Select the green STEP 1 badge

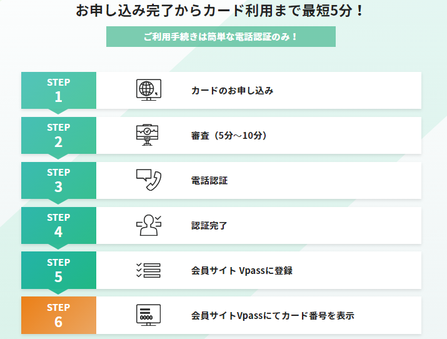point(59,91)
